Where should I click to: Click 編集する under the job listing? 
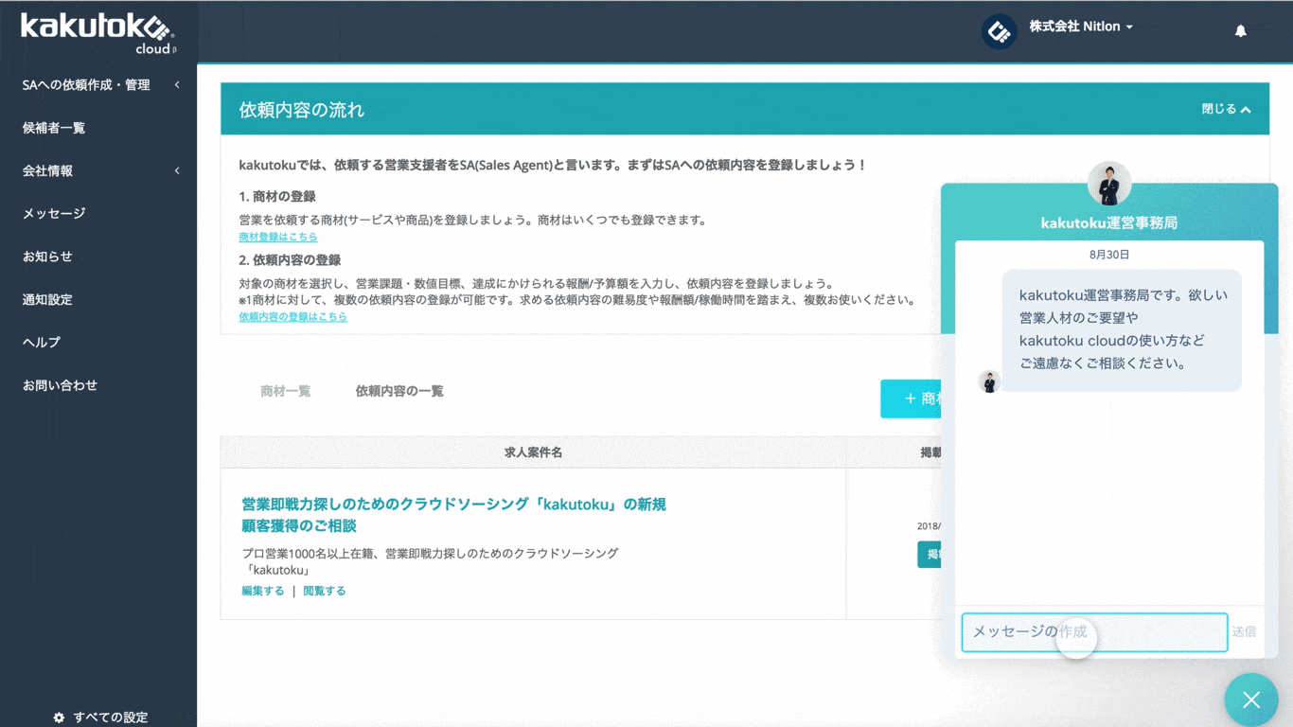coord(262,591)
